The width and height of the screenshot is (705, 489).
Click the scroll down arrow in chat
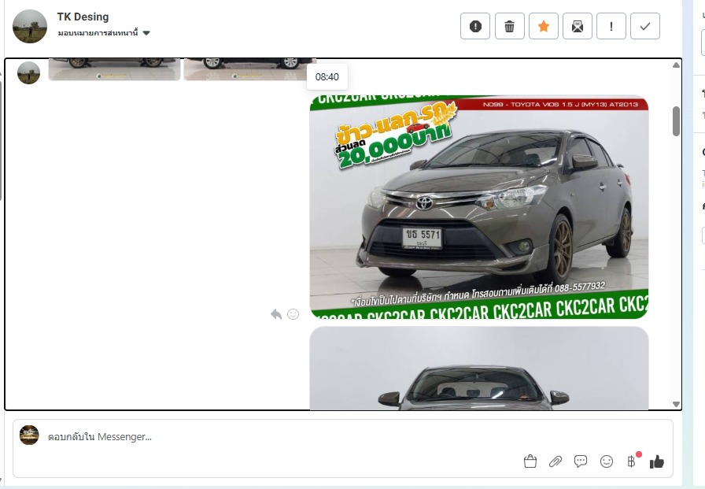click(x=676, y=404)
